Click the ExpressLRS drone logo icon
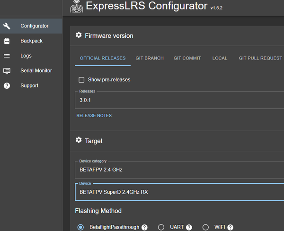284x231 pixels. click(77, 7)
